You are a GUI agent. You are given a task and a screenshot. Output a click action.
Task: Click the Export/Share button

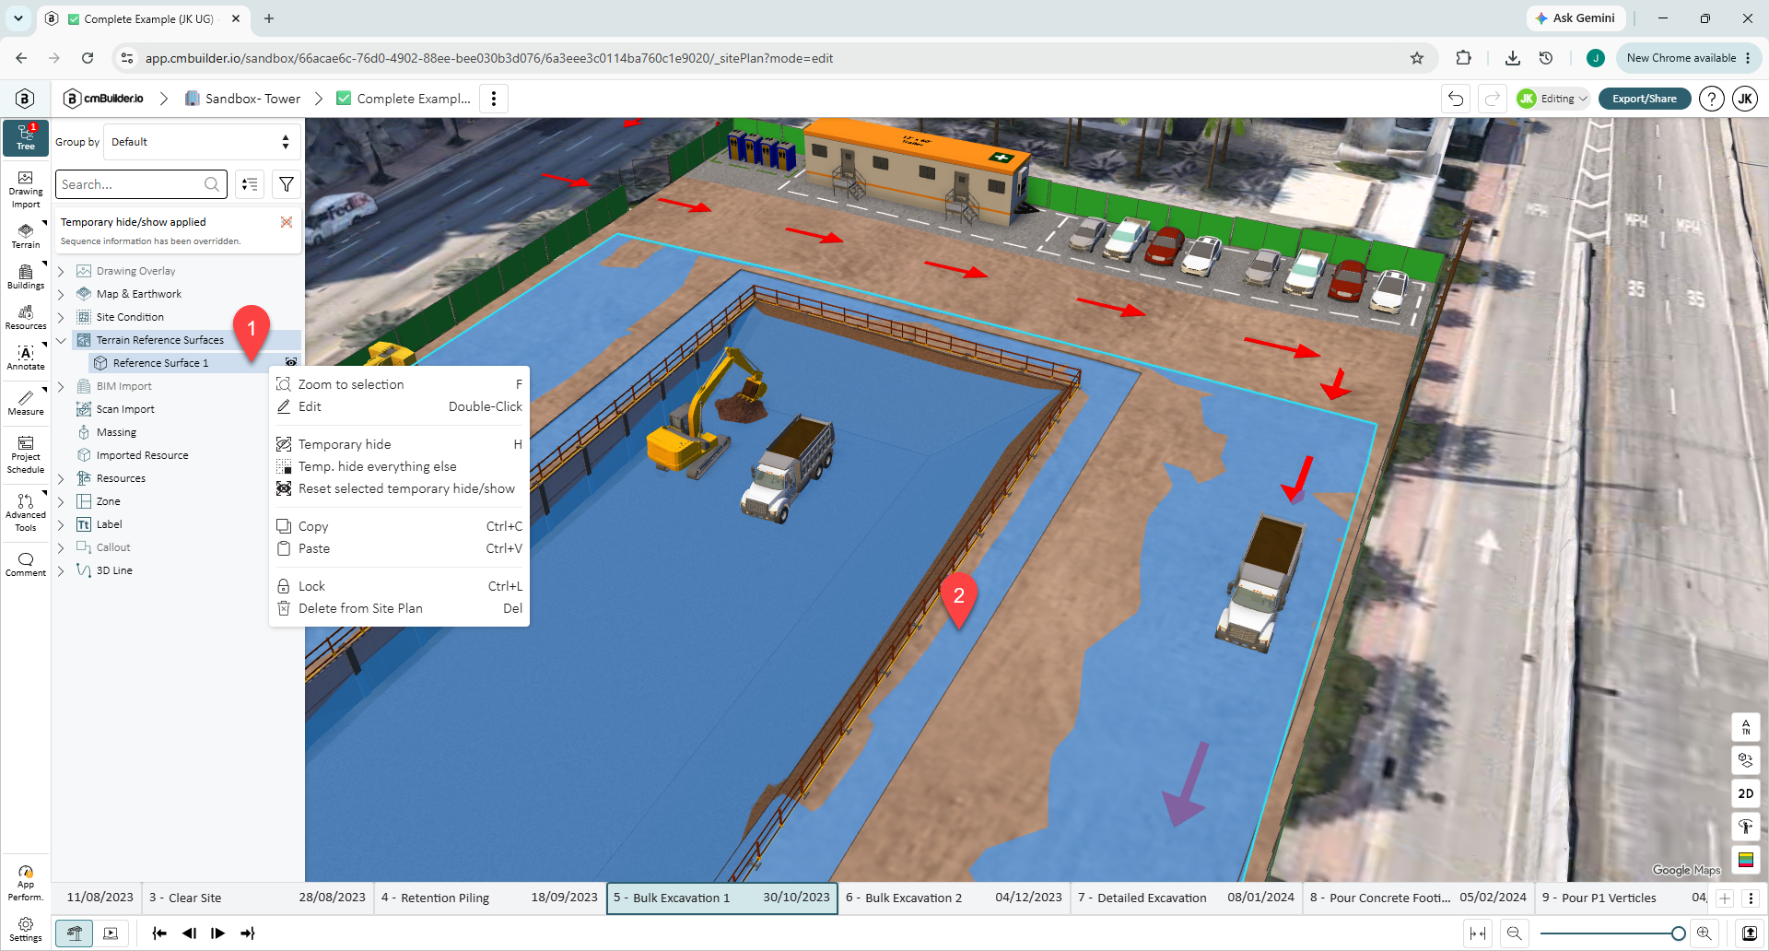[x=1645, y=99]
